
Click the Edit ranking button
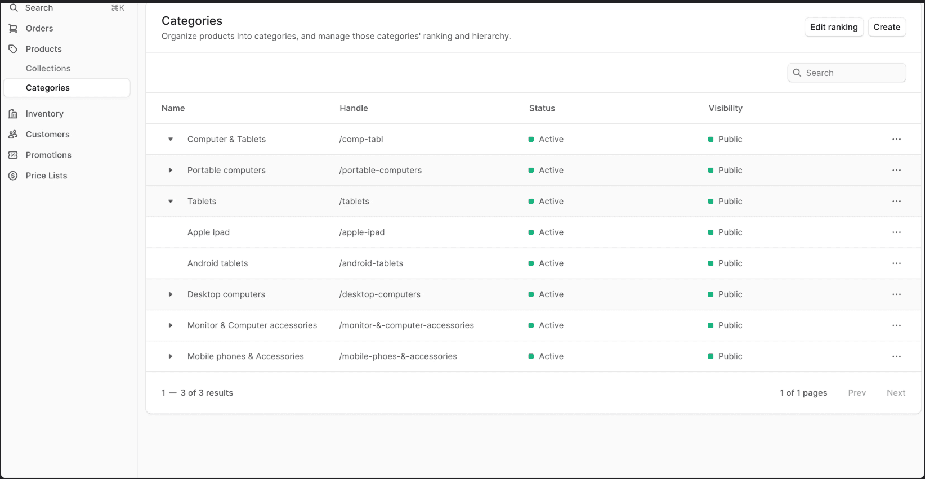[x=834, y=27]
